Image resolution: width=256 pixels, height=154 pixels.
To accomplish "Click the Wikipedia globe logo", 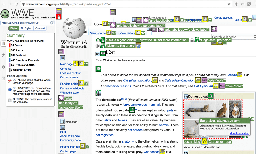I will point(74,28).
